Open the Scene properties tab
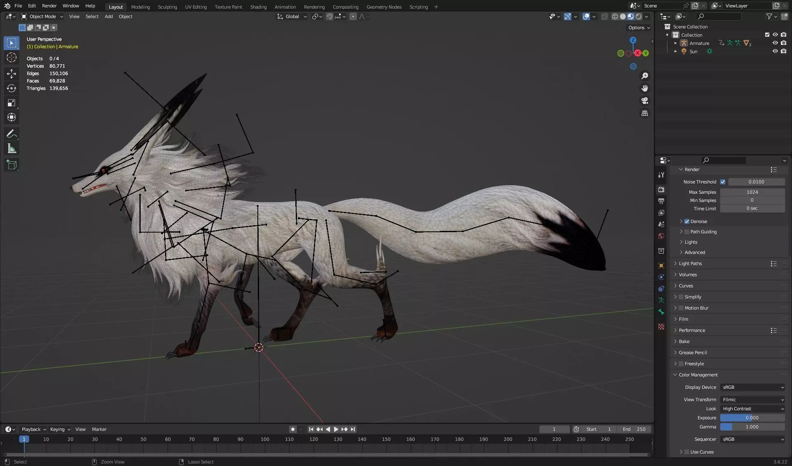 pyautogui.click(x=661, y=224)
